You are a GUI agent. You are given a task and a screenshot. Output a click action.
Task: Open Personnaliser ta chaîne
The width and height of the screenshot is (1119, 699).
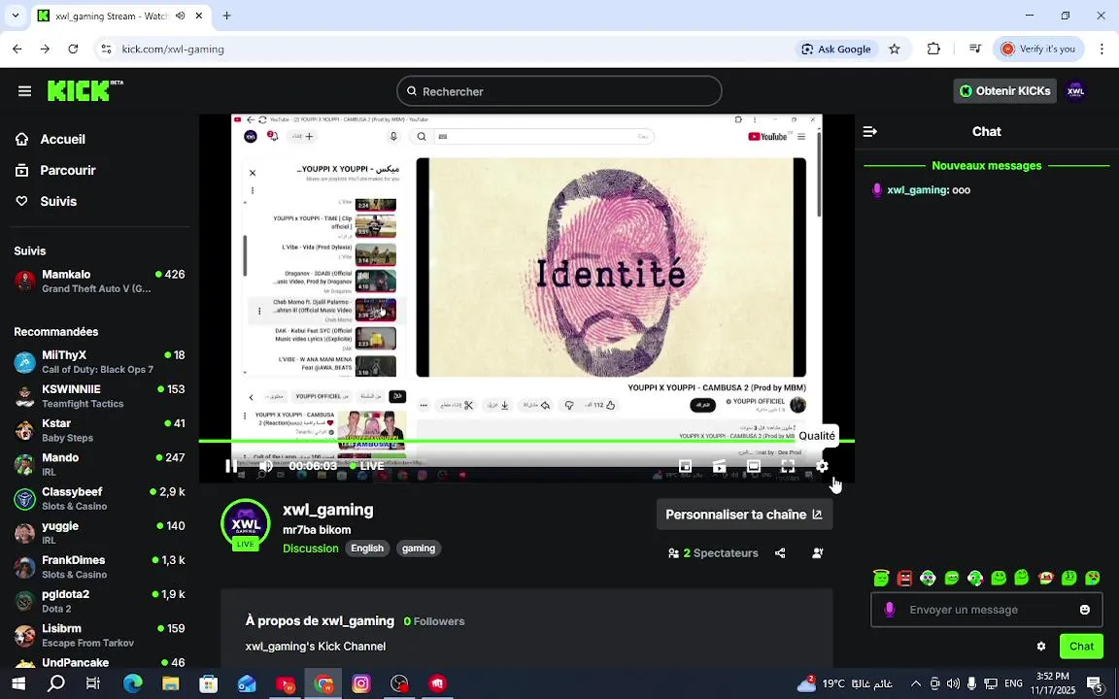point(744,515)
